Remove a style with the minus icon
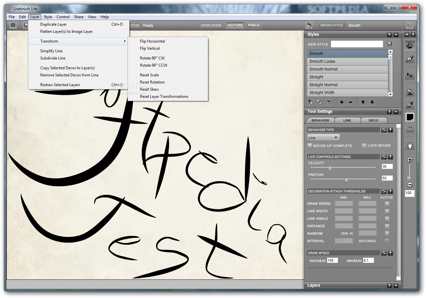This screenshot has height=298, width=426. pyautogui.click(x=350, y=102)
